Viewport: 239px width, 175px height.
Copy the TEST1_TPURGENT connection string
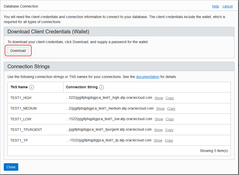point(169,130)
